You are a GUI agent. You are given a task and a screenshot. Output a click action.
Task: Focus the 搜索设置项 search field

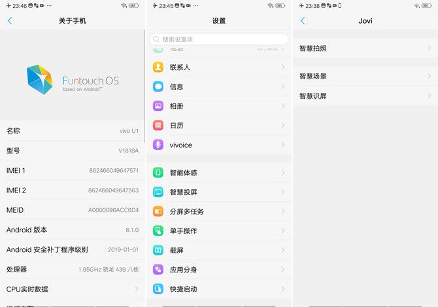click(x=219, y=39)
